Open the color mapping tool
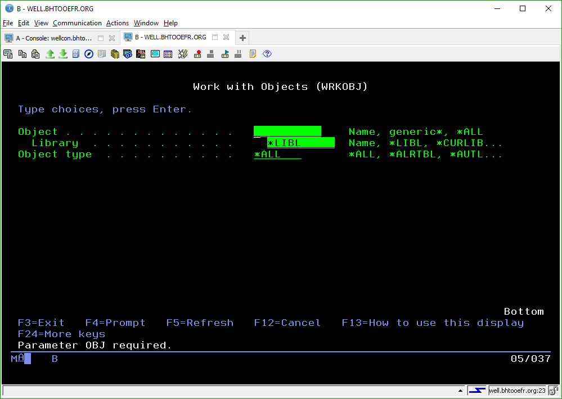This screenshot has height=399, width=562. click(168, 53)
